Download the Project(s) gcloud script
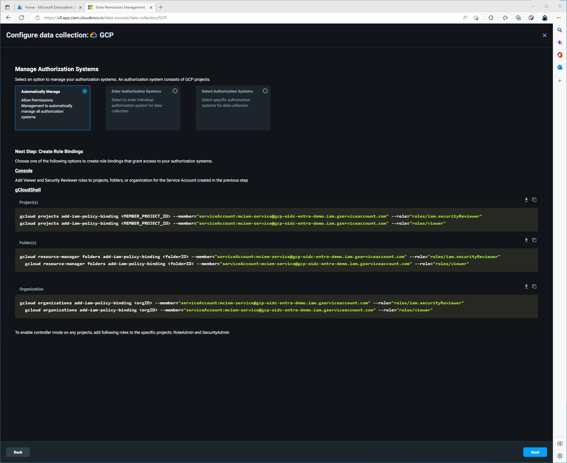567x463 pixels. pos(526,200)
